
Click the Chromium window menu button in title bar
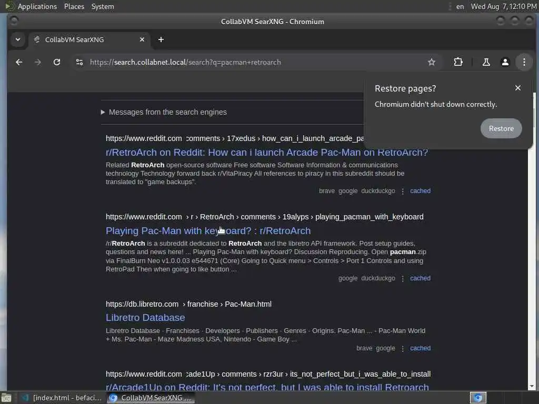[14, 21]
